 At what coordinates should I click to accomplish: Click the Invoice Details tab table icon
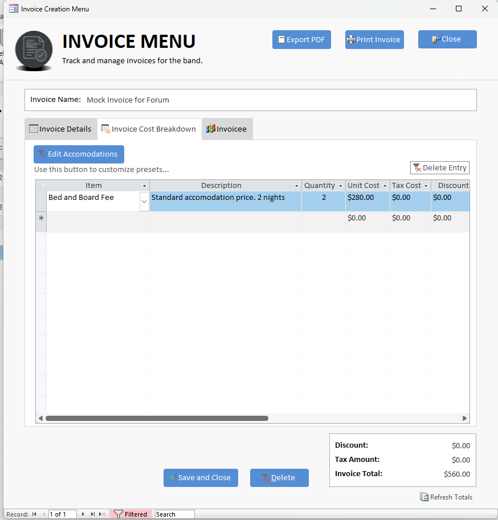(x=34, y=129)
